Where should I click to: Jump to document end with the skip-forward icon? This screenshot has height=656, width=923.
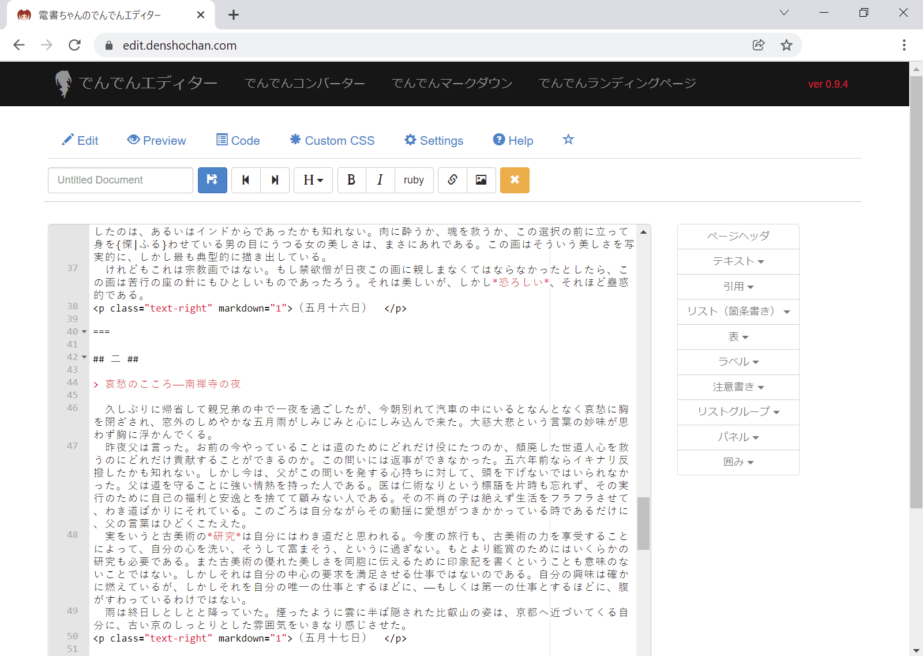(x=275, y=180)
